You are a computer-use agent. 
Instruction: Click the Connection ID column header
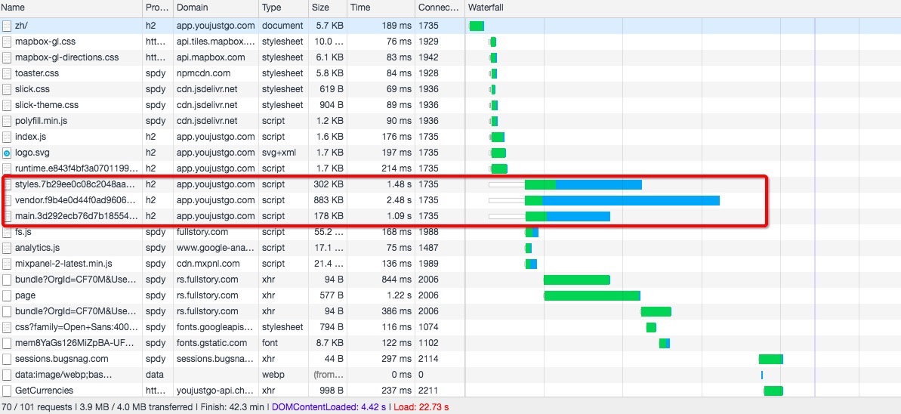pyautogui.click(x=439, y=8)
